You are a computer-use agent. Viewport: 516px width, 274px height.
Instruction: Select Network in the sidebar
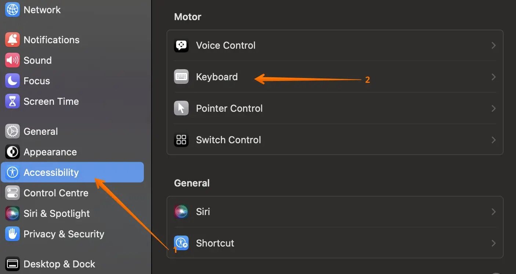pos(42,10)
